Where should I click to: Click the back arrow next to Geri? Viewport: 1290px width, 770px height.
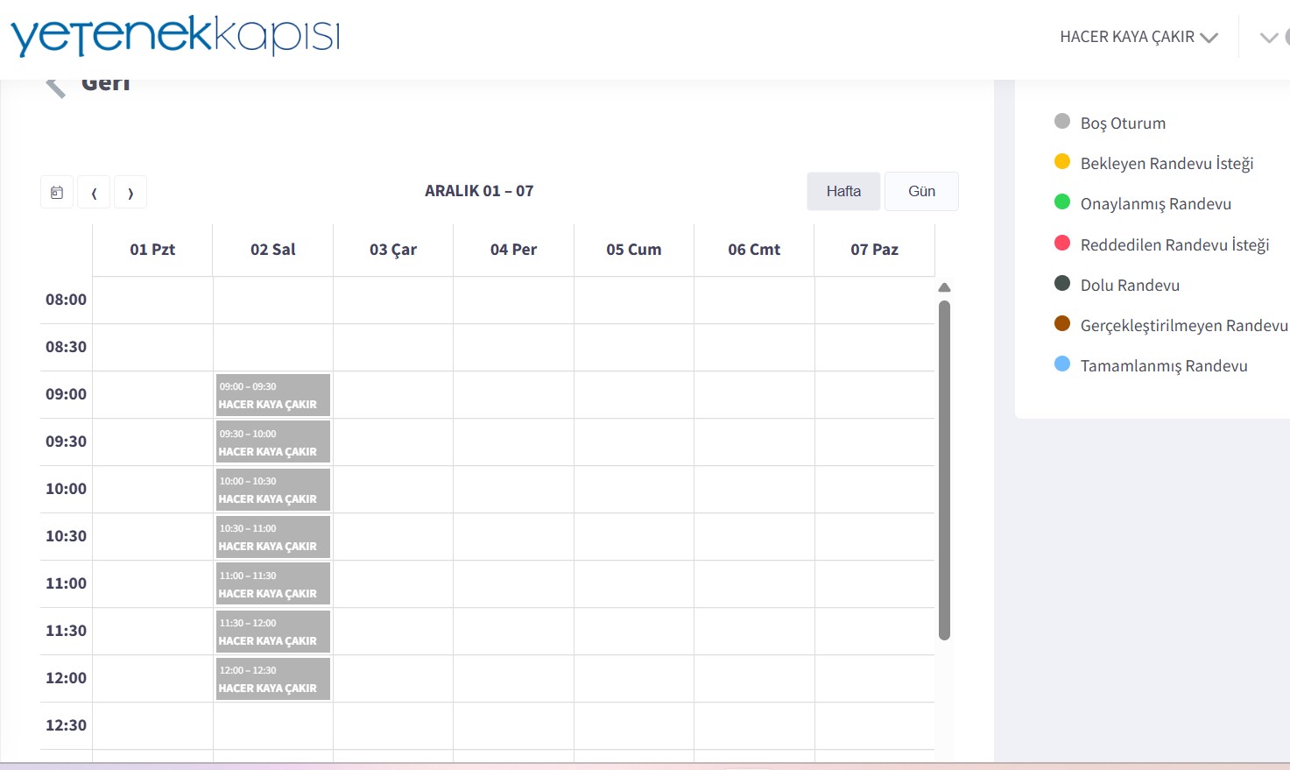pyautogui.click(x=55, y=86)
